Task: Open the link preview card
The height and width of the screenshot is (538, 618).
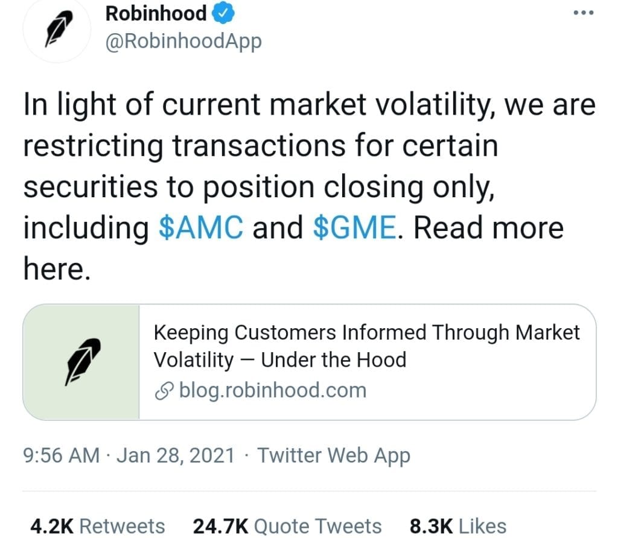Action: click(310, 362)
